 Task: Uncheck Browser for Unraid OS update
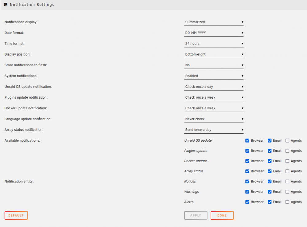(x=247, y=141)
